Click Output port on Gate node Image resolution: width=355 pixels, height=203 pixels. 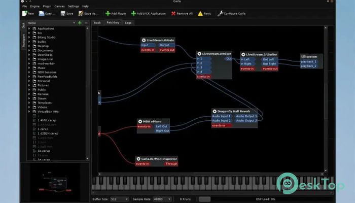pos(166,45)
